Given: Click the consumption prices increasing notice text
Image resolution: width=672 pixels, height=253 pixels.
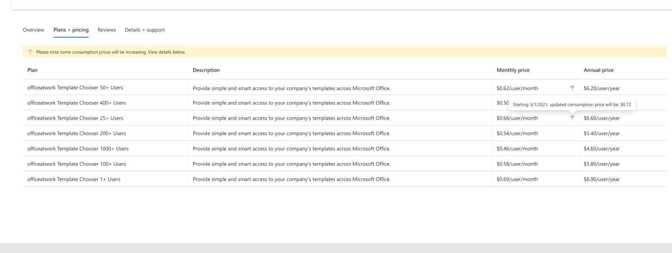Looking at the screenshot, I should (111, 52).
